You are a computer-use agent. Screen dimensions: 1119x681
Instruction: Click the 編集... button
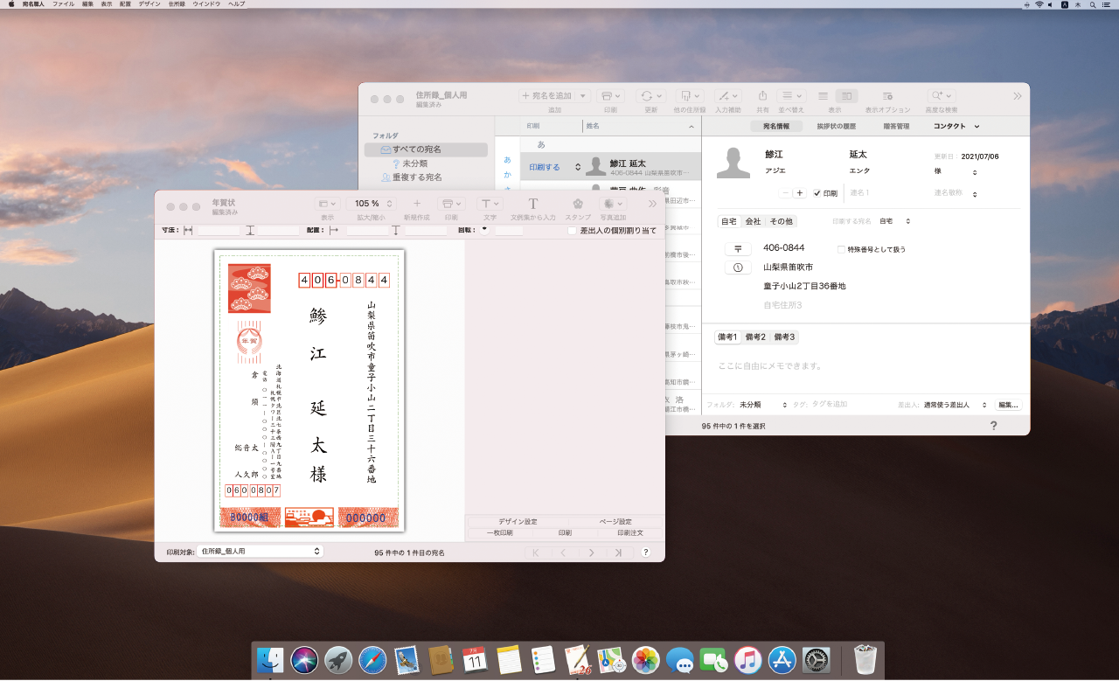pyautogui.click(x=1008, y=405)
